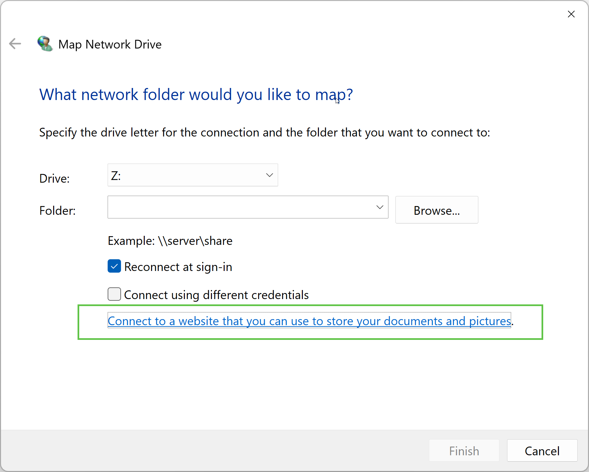Screen dimensions: 589x472
Task: Click the Finish button
Action: [x=464, y=451]
